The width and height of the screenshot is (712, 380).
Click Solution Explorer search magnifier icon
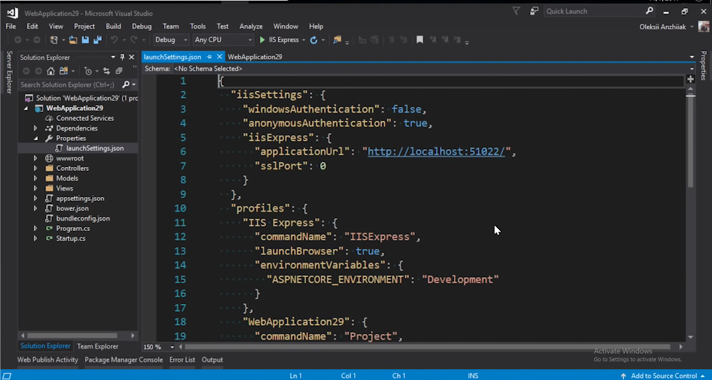pyautogui.click(x=125, y=84)
